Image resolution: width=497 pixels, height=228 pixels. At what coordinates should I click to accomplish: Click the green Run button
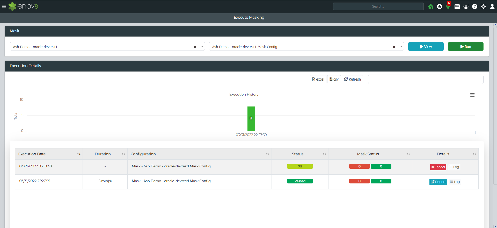(x=466, y=47)
